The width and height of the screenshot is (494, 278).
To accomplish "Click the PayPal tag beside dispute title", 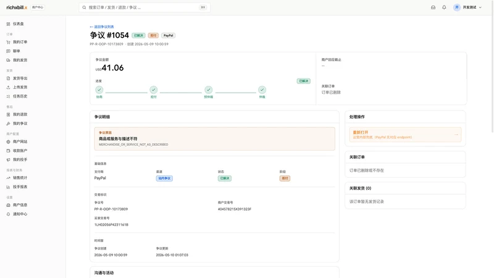I will [168, 36].
